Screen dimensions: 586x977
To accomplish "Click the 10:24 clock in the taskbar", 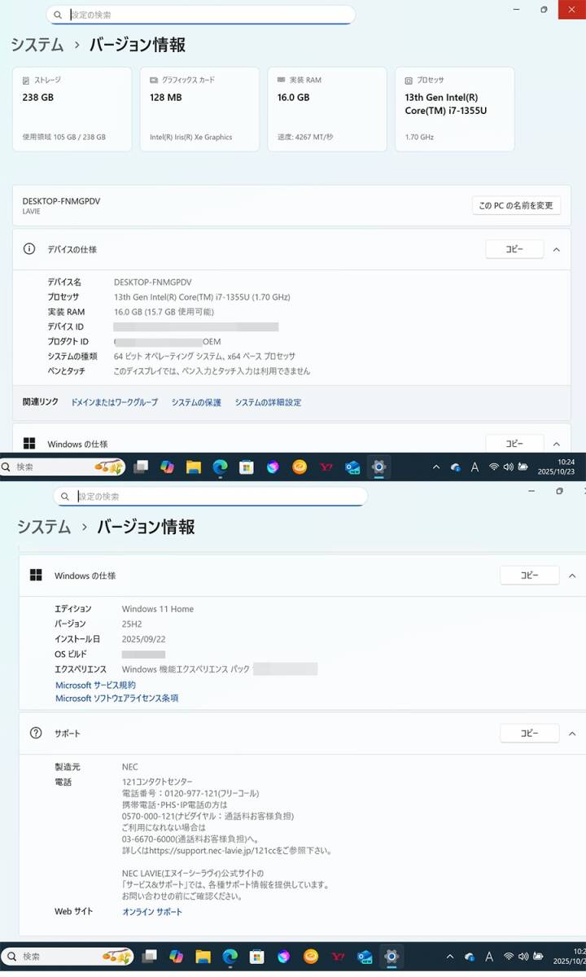I will pos(556,467).
